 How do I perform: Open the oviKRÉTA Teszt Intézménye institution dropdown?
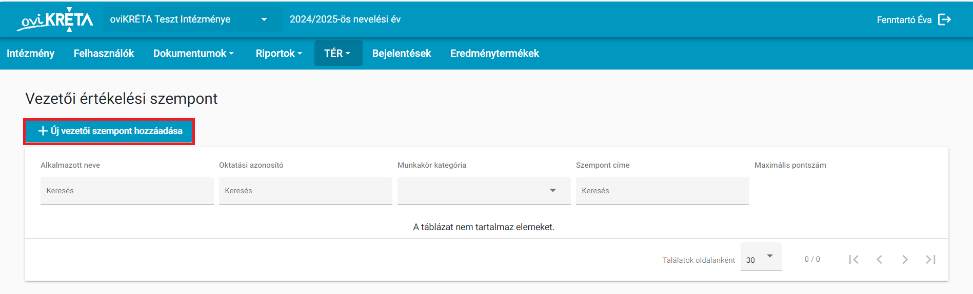click(x=192, y=19)
